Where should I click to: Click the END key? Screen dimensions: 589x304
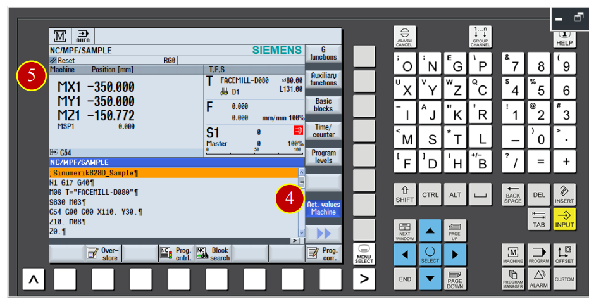[404, 279]
